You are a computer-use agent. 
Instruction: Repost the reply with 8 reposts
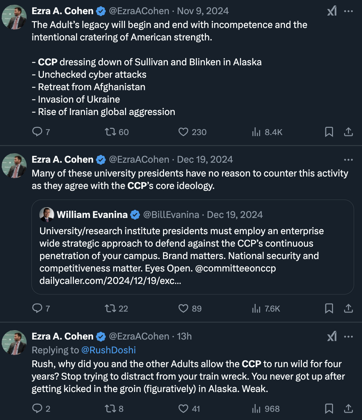(111, 409)
